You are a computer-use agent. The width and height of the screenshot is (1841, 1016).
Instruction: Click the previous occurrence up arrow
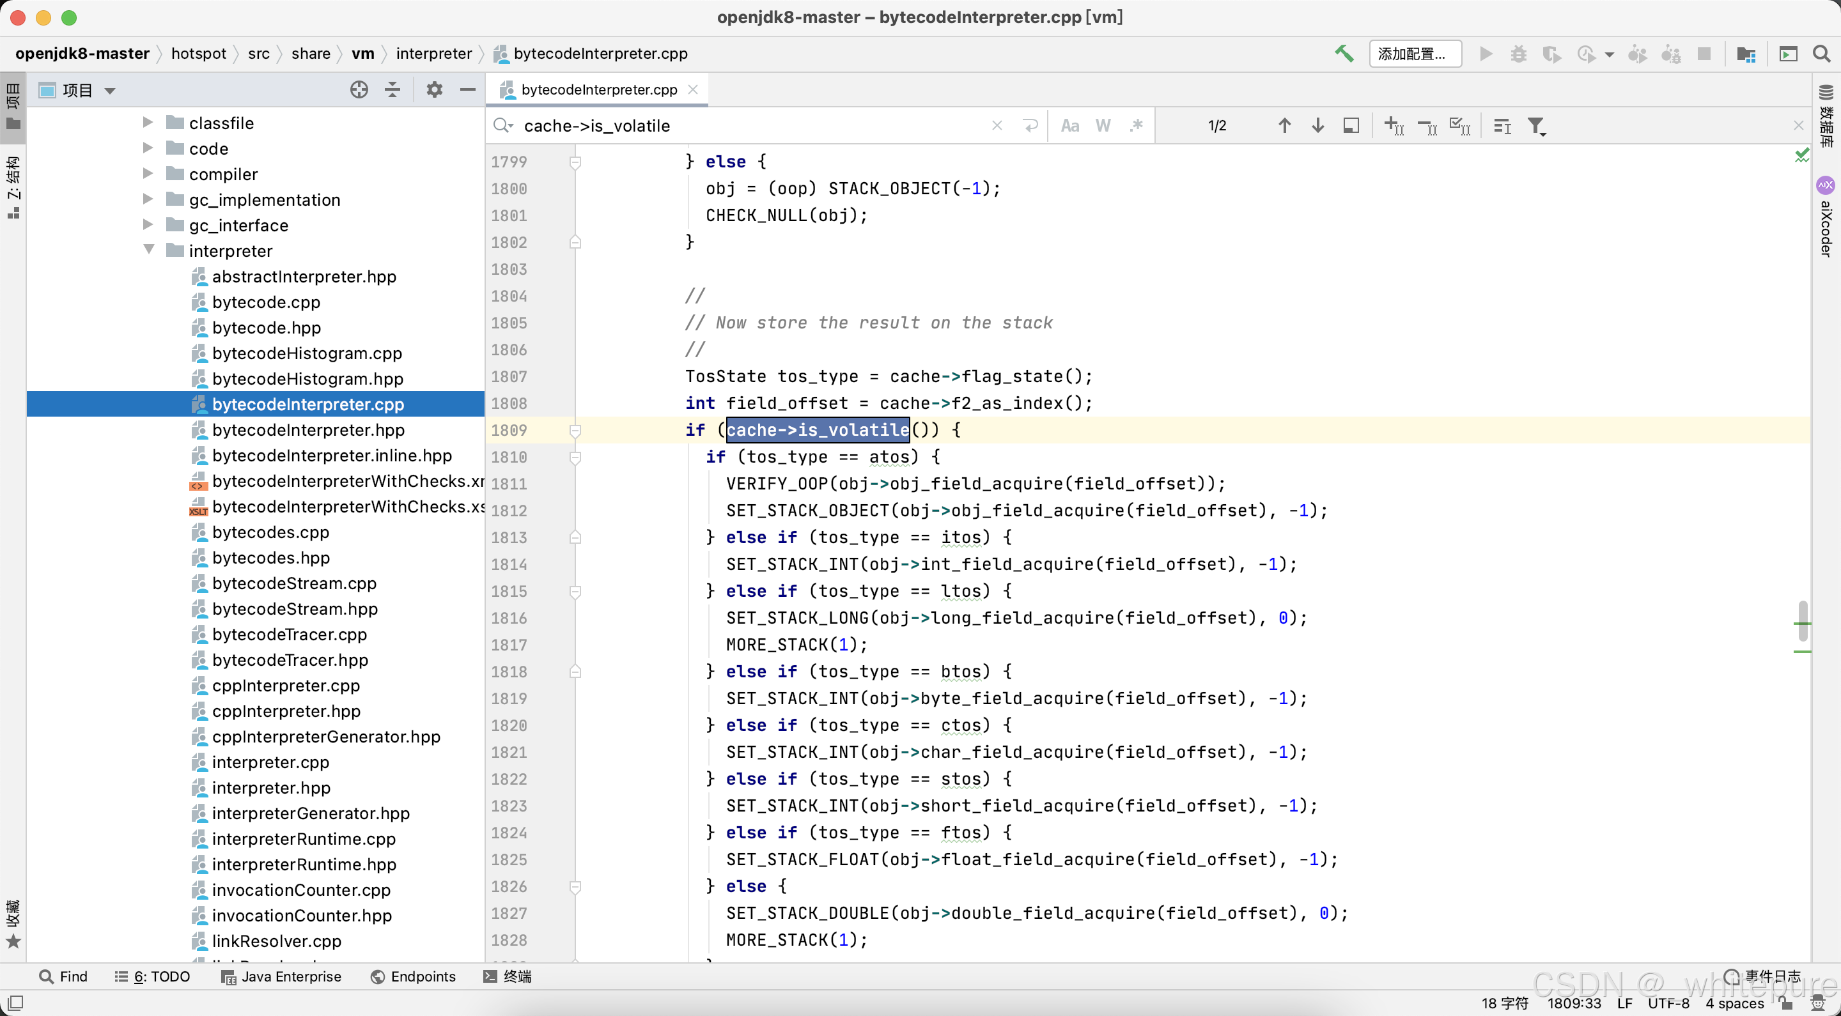[x=1284, y=126]
